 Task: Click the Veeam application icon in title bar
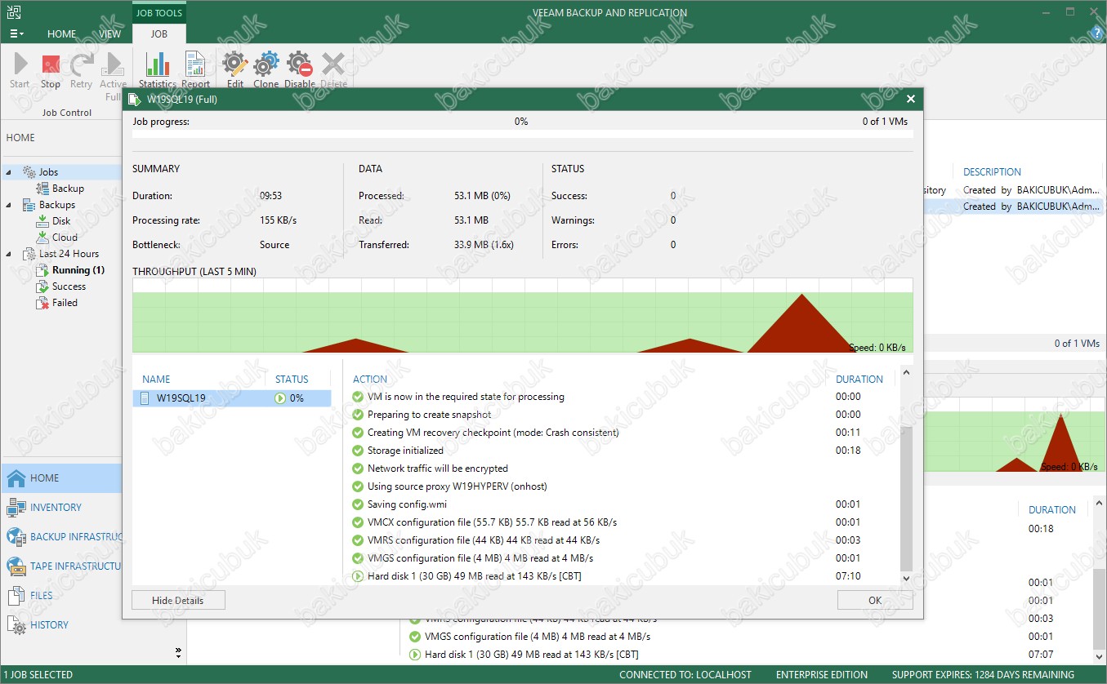coord(13,11)
